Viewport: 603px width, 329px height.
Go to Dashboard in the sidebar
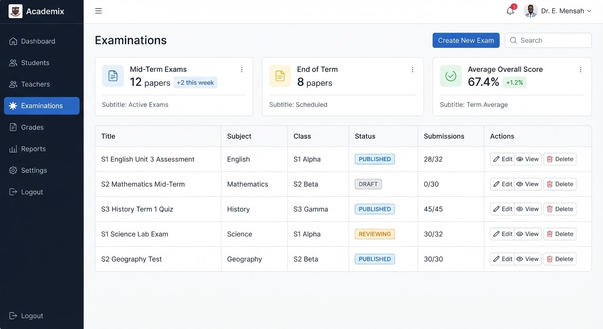(x=42, y=41)
